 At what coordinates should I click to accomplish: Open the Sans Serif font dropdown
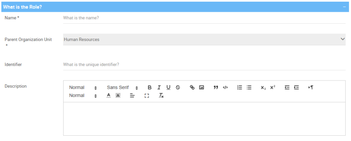(x=122, y=87)
